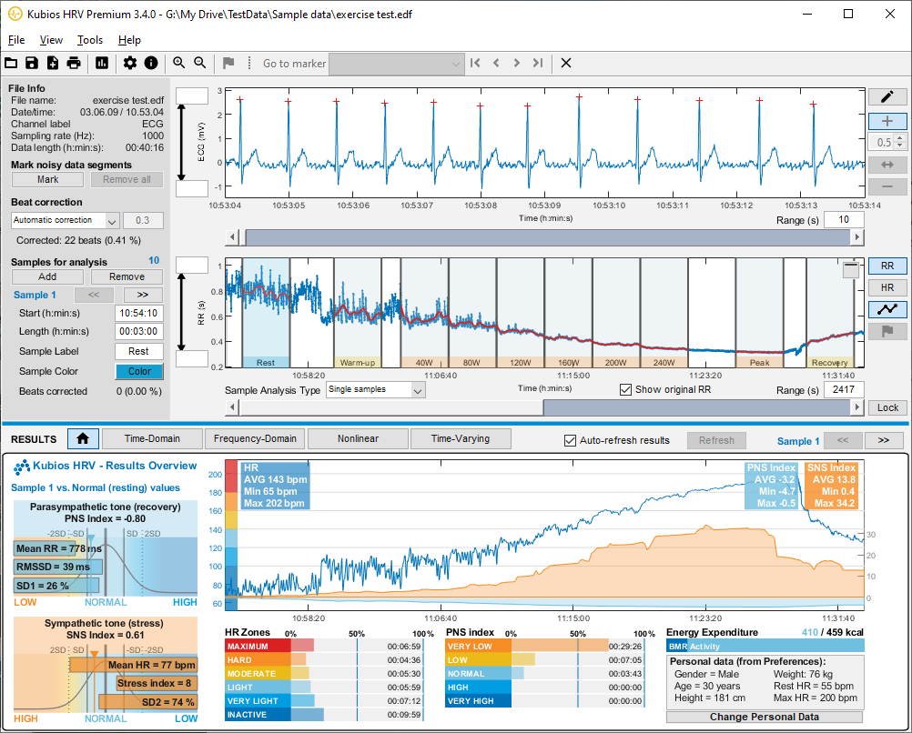The height and width of the screenshot is (733, 912).
Task: Click the Start time input field
Action: point(139,314)
